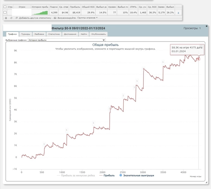The image size is (211, 189).
Task: Click the $ win marker near game 550
Action: [44, 144]
